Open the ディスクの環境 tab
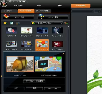The height and width of the screenshot is (94, 102). 43,11
